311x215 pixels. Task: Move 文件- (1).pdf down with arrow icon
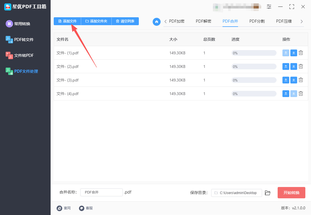coord(293,53)
